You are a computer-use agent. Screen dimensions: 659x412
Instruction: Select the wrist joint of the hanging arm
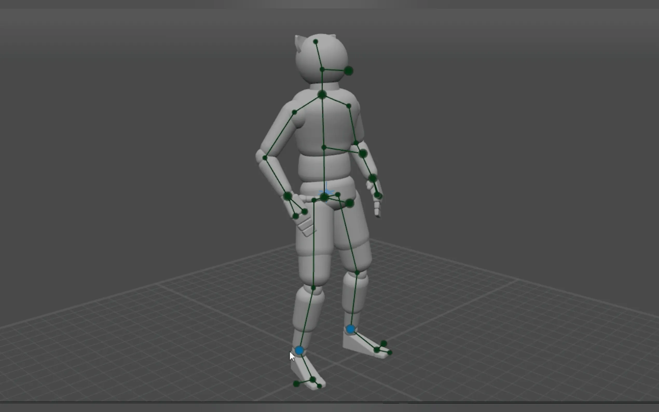tap(373, 178)
